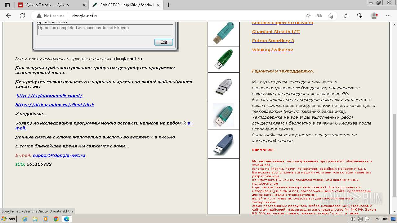Screen dimensions: 397x223
Task: Open the translate page icon
Action: (x=319, y=16)
